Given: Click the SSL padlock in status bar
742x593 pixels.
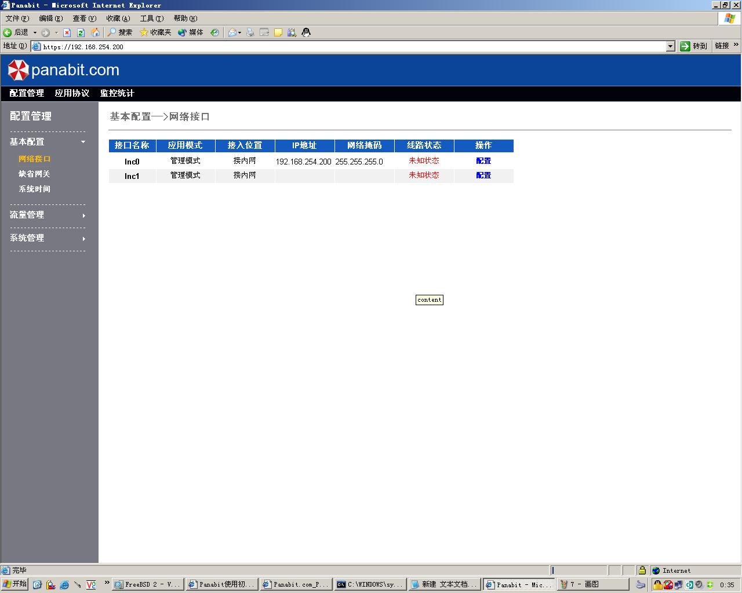Looking at the screenshot, I should tap(642, 570).
